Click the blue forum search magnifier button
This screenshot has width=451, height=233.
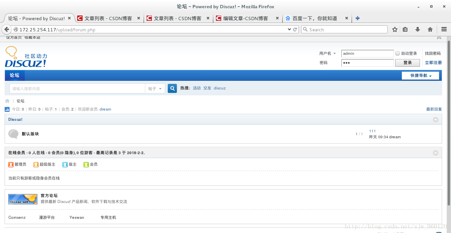point(172,88)
